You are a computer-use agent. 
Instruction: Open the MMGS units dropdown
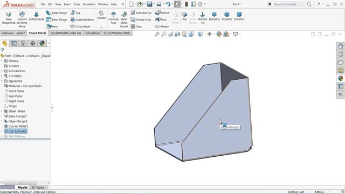(x=329, y=192)
